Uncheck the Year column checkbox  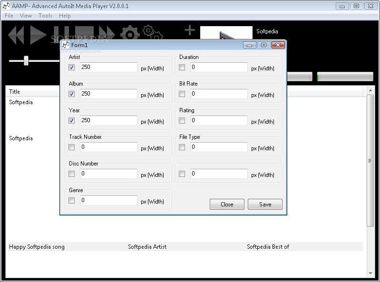(71, 121)
